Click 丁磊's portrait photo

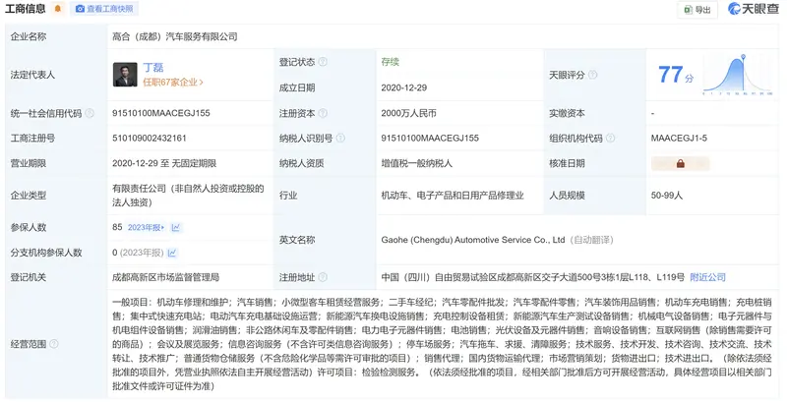pos(125,75)
